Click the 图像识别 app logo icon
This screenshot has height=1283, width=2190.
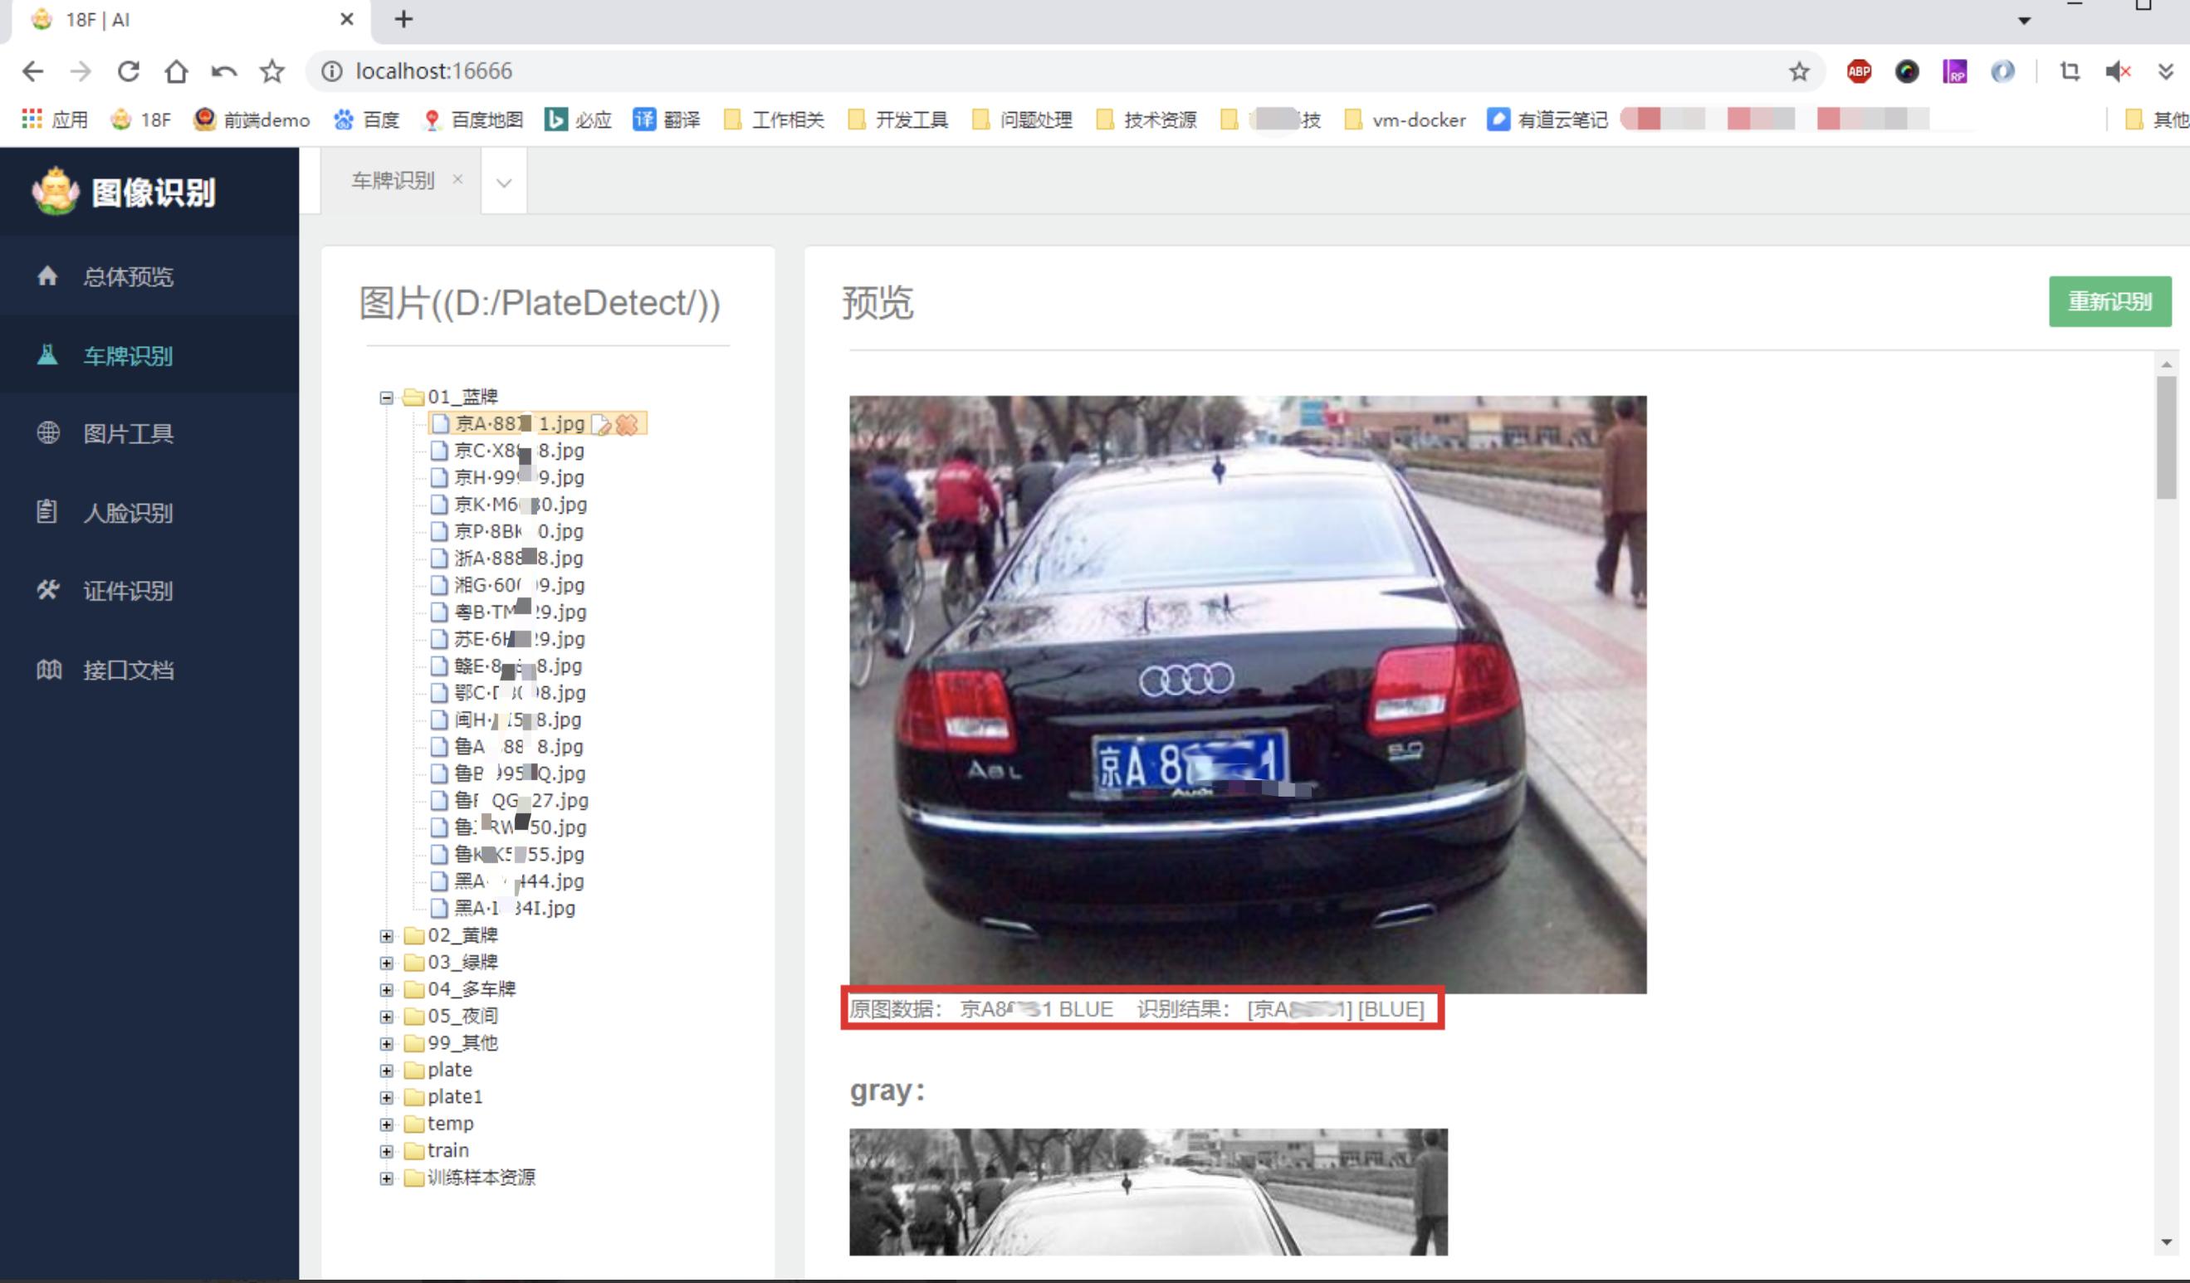point(55,193)
